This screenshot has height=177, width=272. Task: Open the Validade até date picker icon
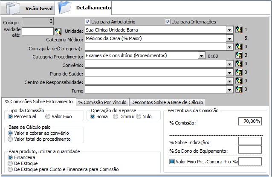pos(58,31)
